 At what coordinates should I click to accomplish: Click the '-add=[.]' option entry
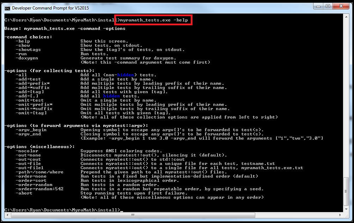coord(27,96)
